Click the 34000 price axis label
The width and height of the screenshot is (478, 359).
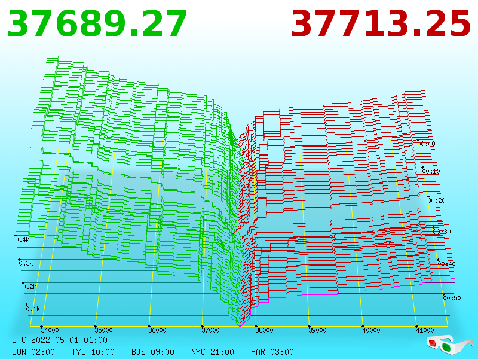(x=50, y=330)
